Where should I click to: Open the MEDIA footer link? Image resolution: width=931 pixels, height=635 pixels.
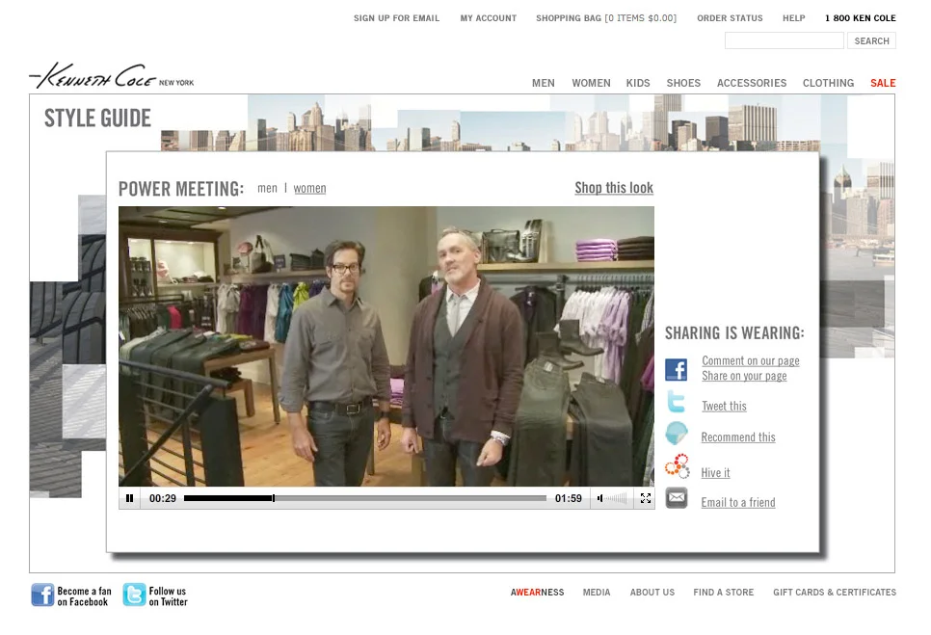click(597, 593)
